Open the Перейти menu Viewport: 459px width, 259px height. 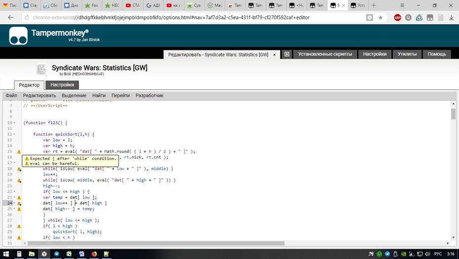(x=120, y=95)
